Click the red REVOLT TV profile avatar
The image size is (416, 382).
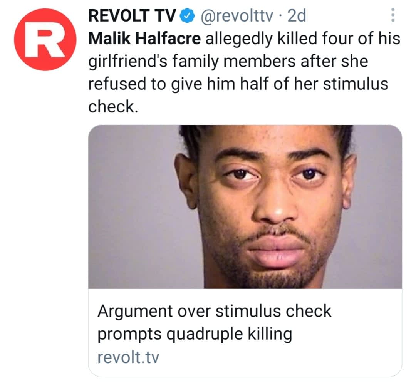coord(45,40)
